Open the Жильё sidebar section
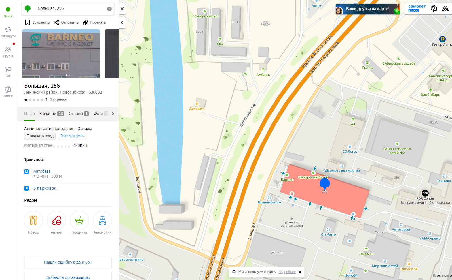The height and width of the screenshot is (280, 452). pyautogui.click(x=8, y=91)
